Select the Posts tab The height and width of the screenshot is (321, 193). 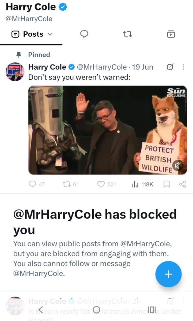[x=31, y=34]
